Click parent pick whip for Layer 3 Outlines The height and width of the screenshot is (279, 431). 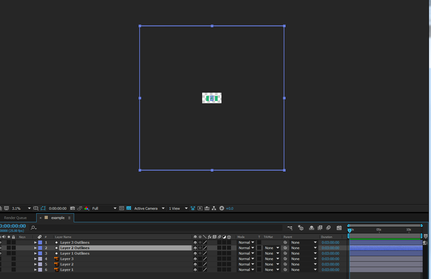click(x=285, y=242)
